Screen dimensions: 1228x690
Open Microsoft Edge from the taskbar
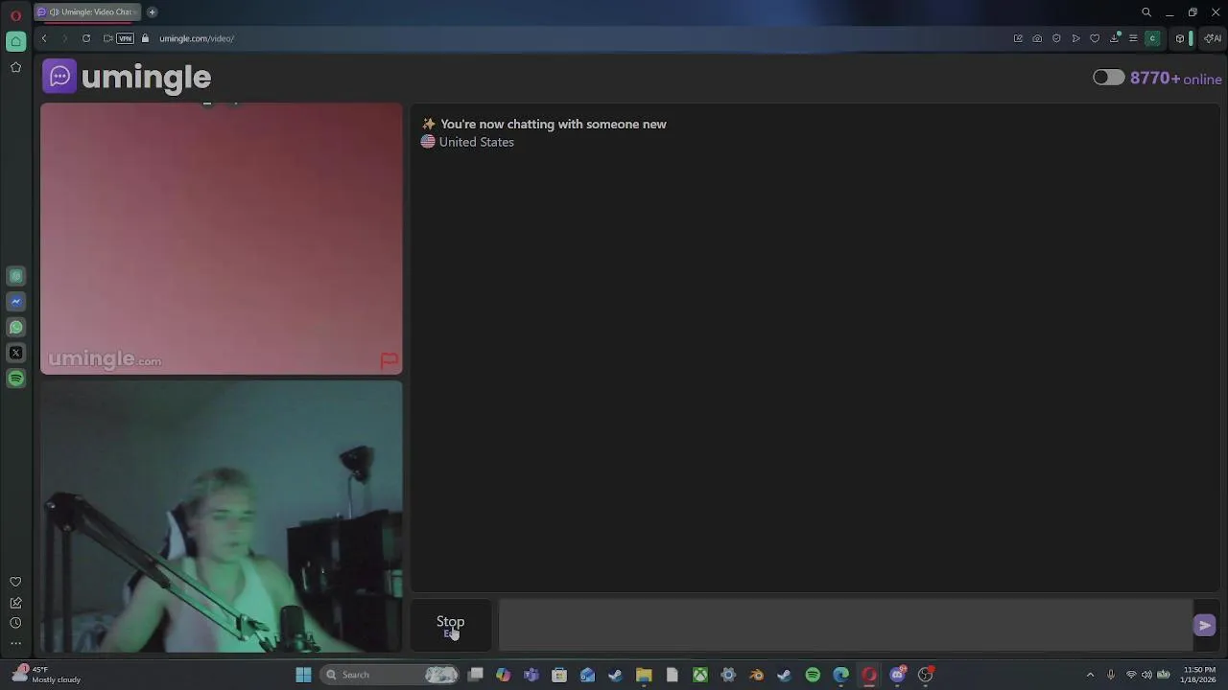pos(840,675)
